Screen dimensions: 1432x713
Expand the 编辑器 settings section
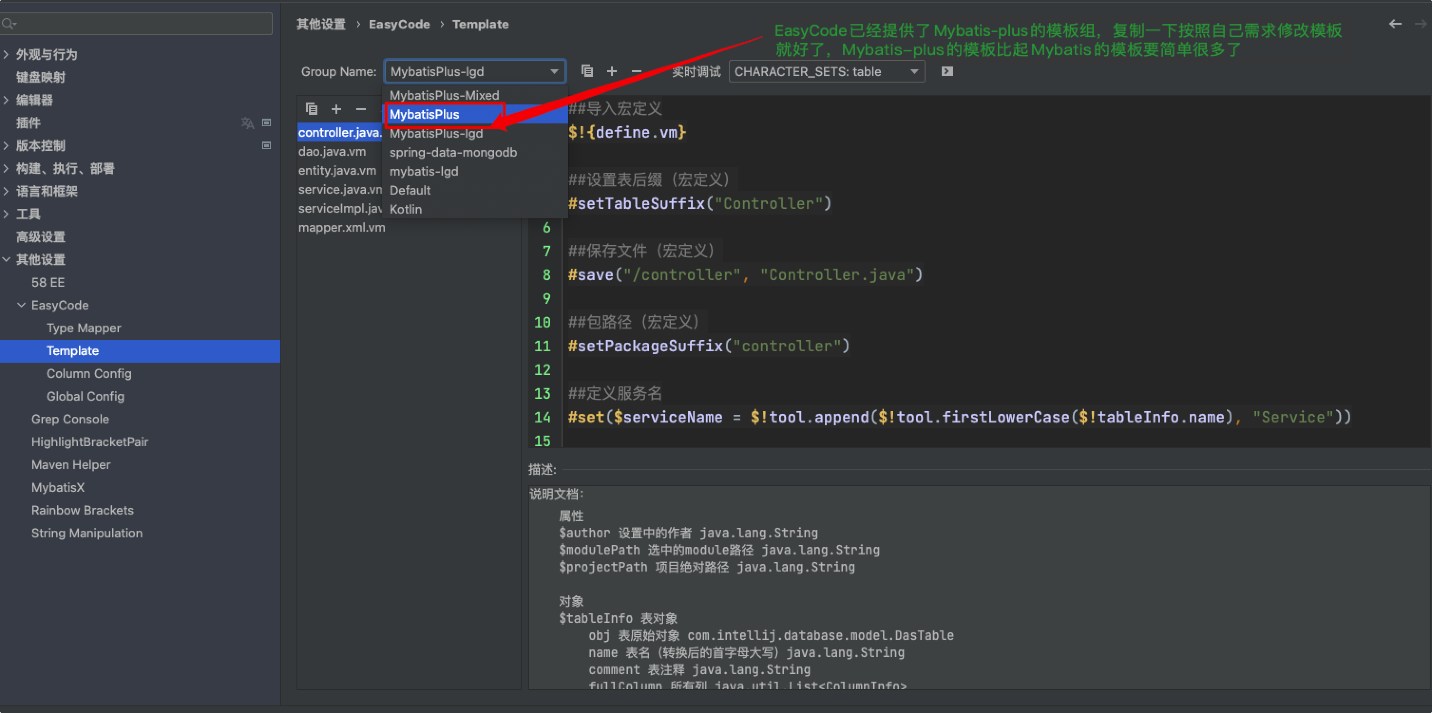(x=6, y=100)
